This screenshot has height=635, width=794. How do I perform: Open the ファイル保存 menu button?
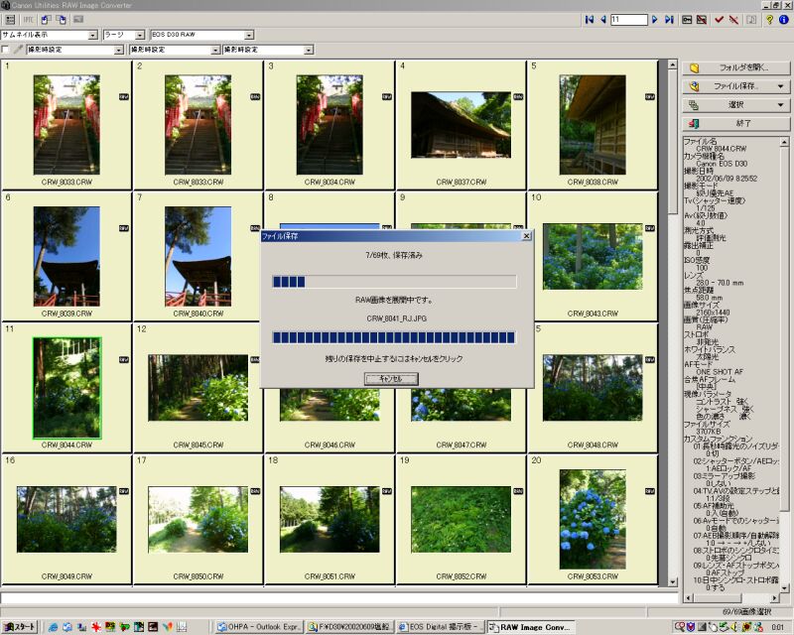(736, 86)
